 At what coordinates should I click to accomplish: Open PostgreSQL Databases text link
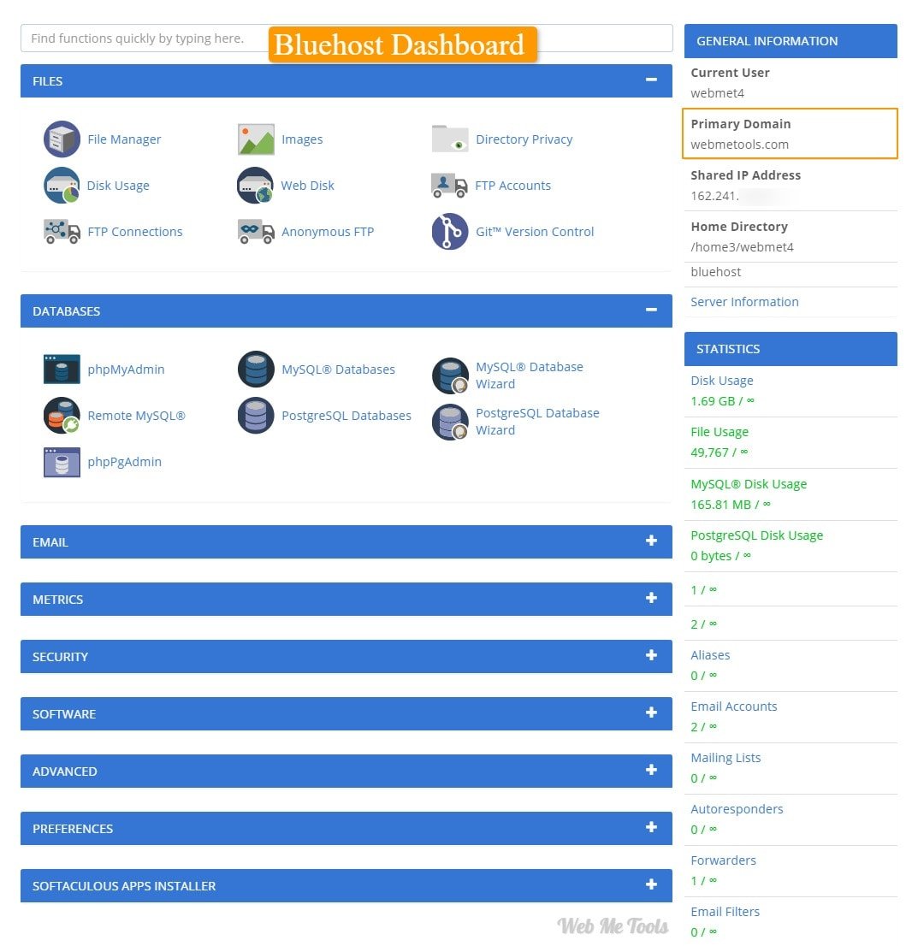pos(346,416)
